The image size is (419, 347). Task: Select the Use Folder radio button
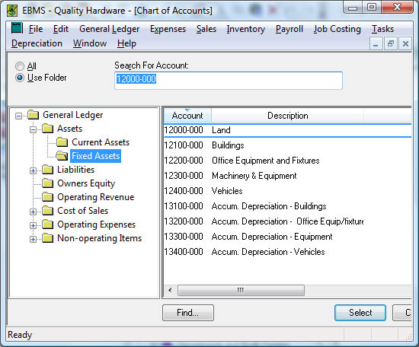point(20,78)
